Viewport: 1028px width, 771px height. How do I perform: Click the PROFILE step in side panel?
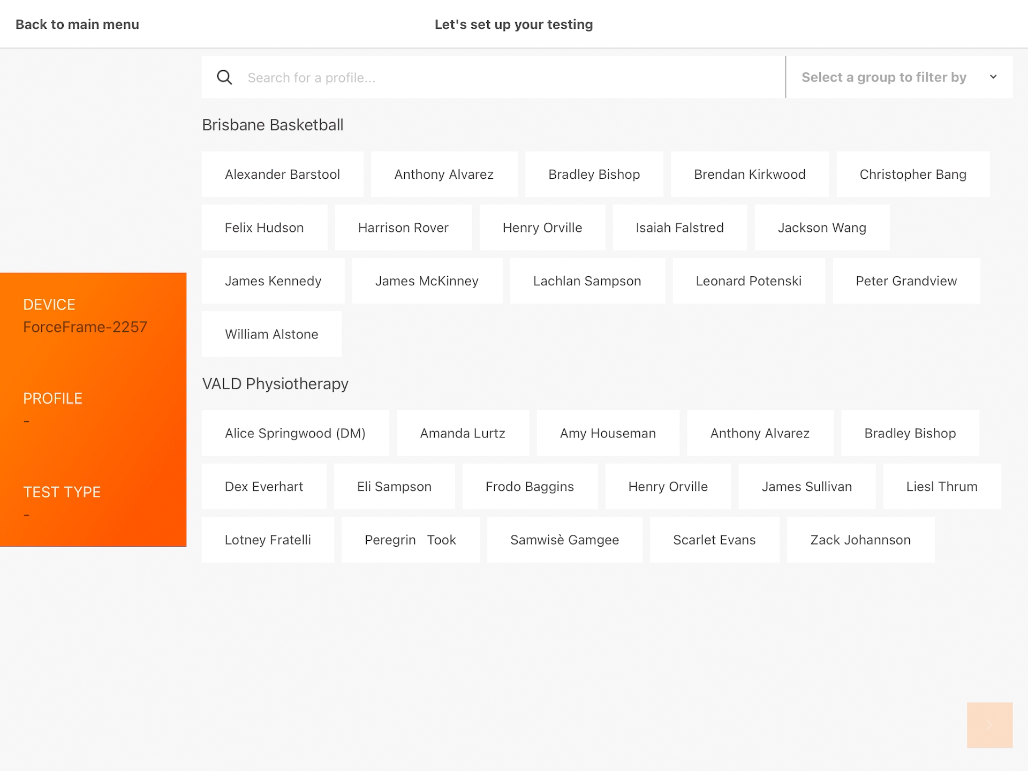[52, 398]
